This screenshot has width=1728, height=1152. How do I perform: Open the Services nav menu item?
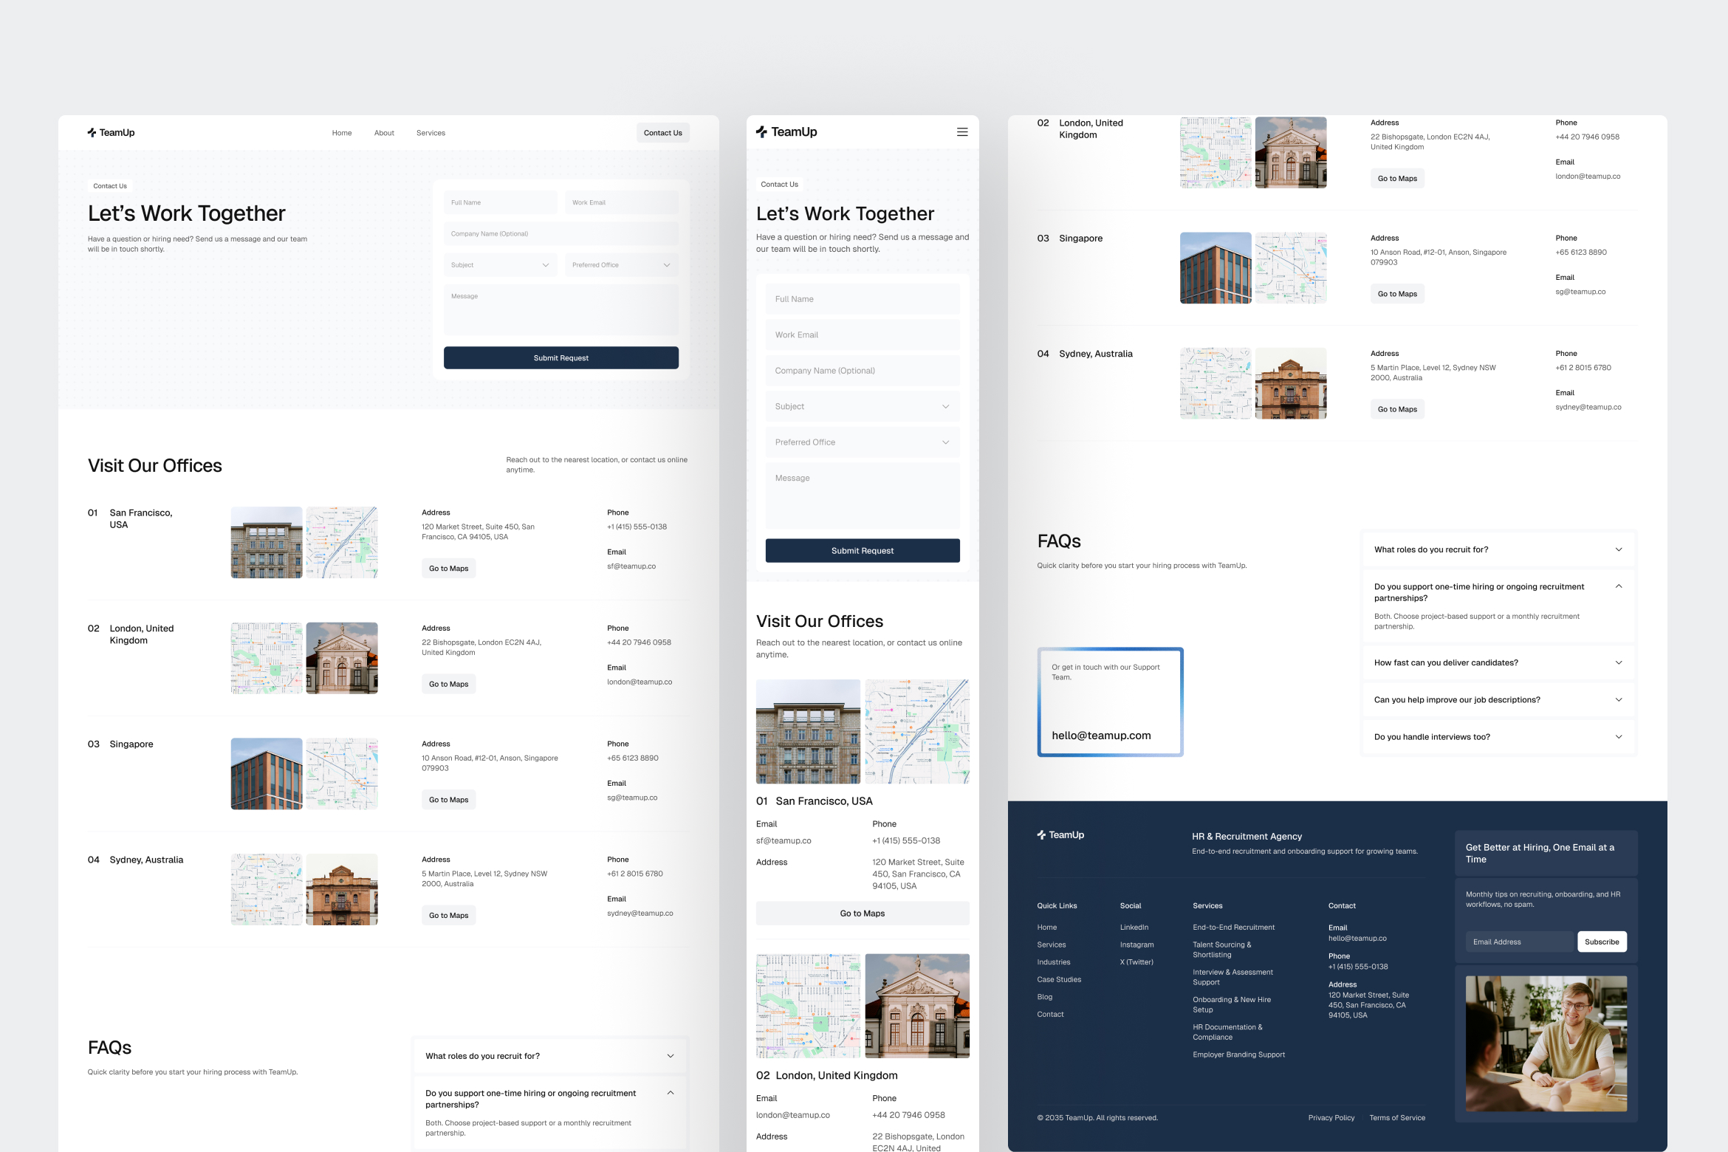point(431,134)
